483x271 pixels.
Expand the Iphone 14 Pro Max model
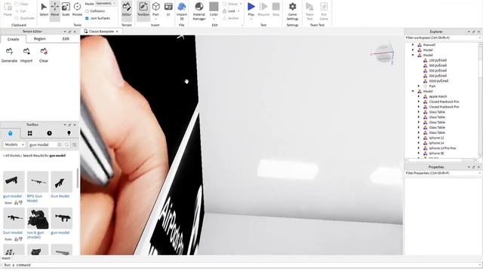tap(419, 148)
